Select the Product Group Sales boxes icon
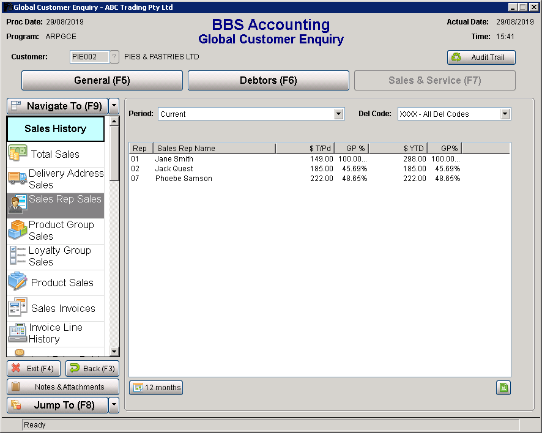This screenshot has width=542, height=433. point(17,229)
